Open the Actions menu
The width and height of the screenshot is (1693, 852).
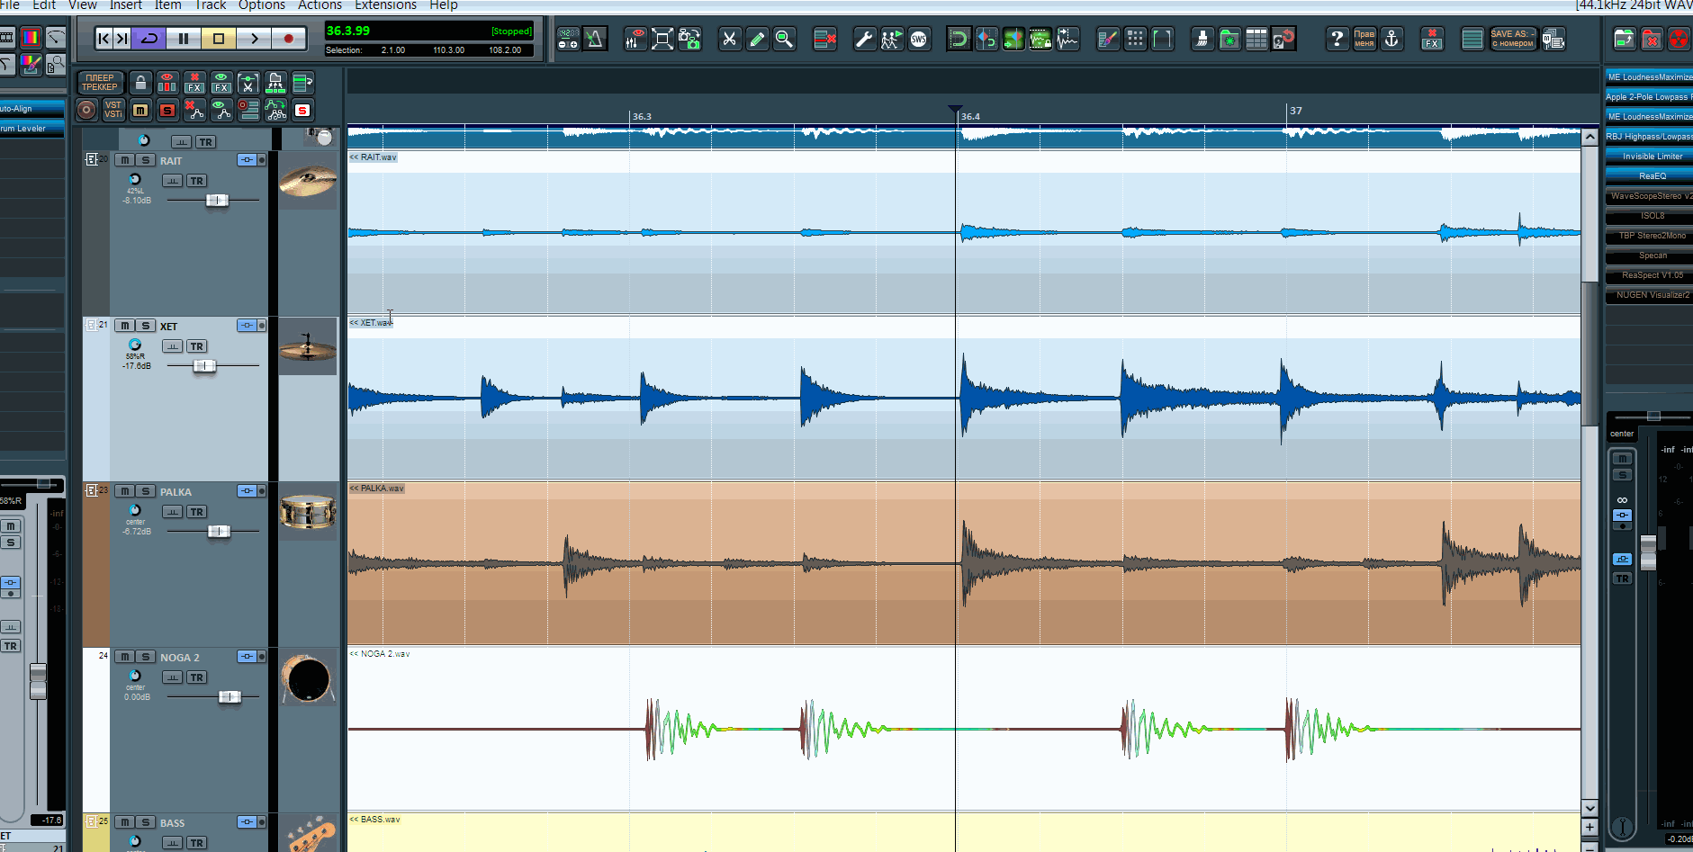point(320,5)
